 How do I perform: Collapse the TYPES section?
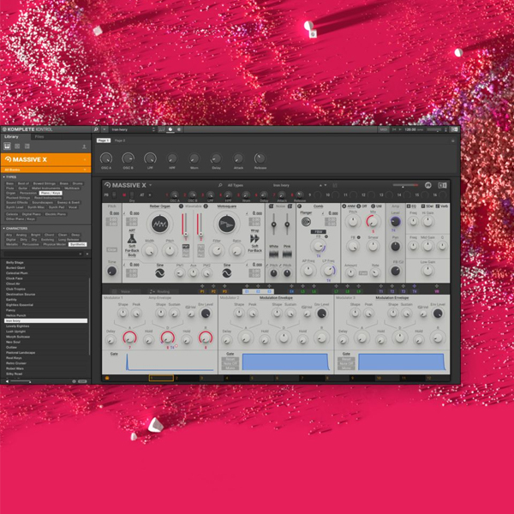click(9, 177)
